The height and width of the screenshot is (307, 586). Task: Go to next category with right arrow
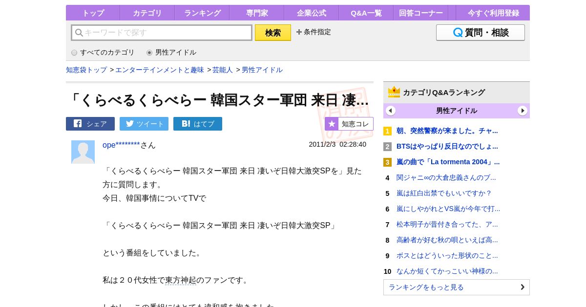coord(523,111)
